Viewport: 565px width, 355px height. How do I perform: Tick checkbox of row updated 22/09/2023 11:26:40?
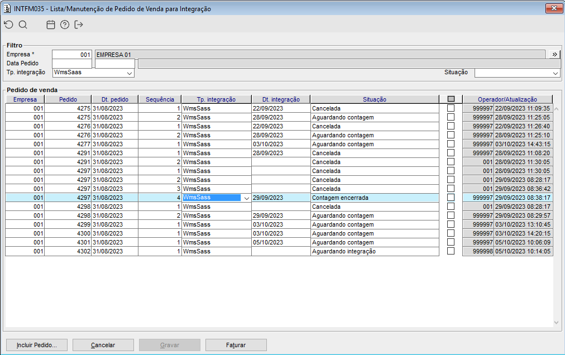451,126
